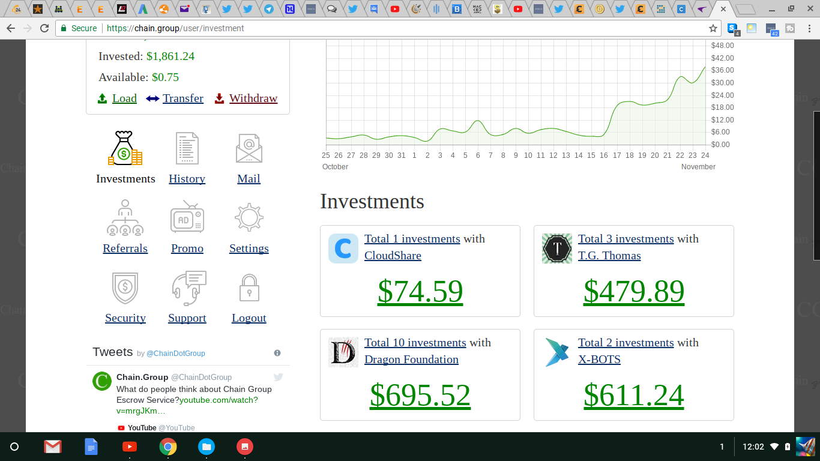The height and width of the screenshot is (461, 820).
Task: Open the system tray clock showing 12:02
Action: [x=753, y=447]
